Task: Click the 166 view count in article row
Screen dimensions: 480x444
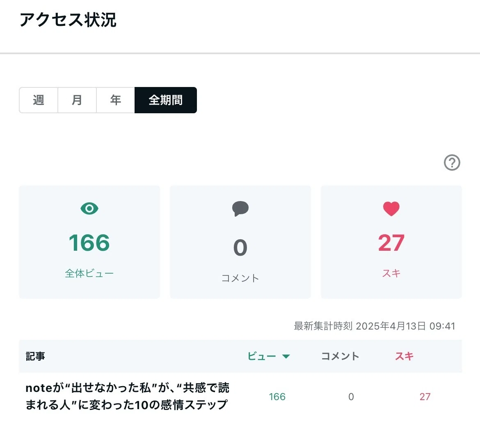Action: tap(277, 396)
